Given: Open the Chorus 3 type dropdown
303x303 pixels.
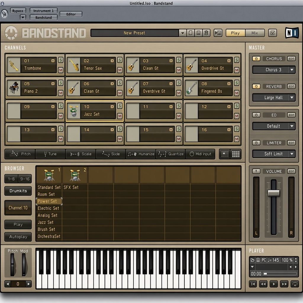Looking at the screenshot, I should click(274, 70).
